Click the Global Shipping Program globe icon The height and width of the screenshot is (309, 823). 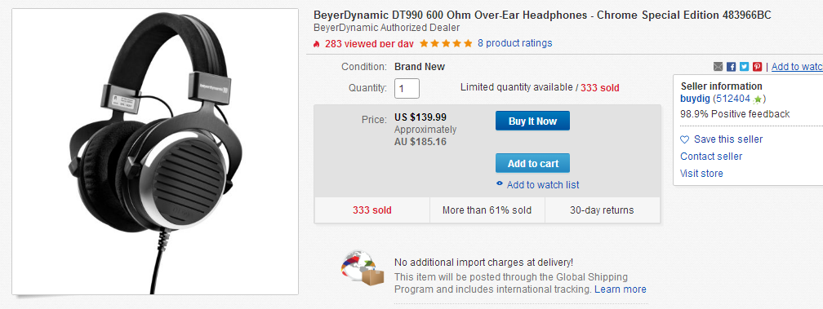(363, 269)
